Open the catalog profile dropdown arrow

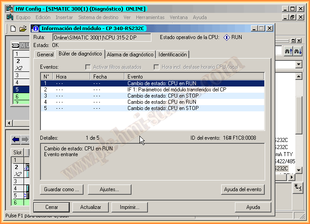pyautogui.click(x=298, y=65)
